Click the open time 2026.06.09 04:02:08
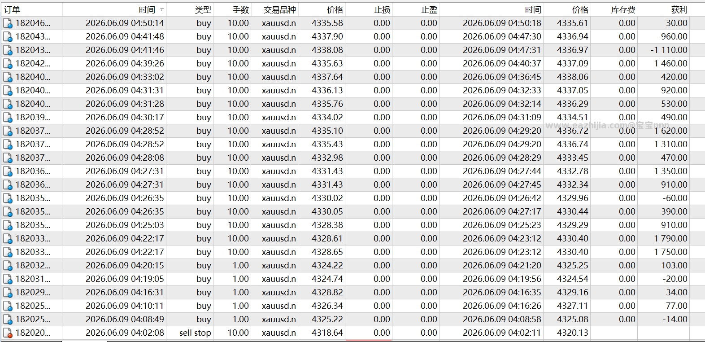 (x=125, y=333)
